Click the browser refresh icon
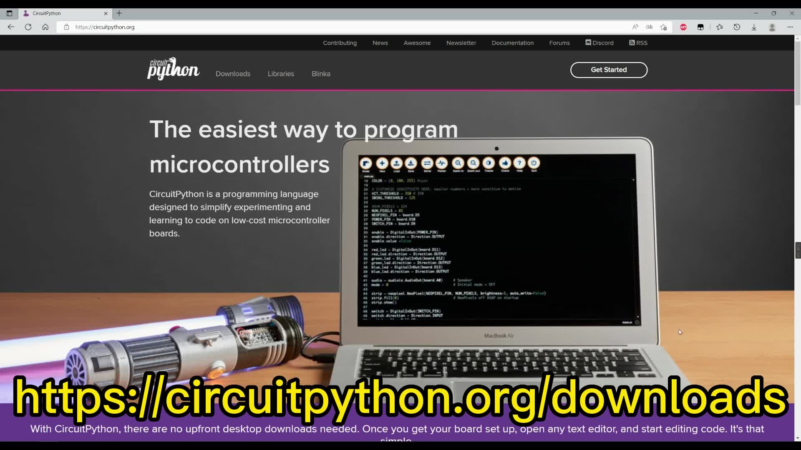The height and width of the screenshot is (450, 801). tap(28, 27)
